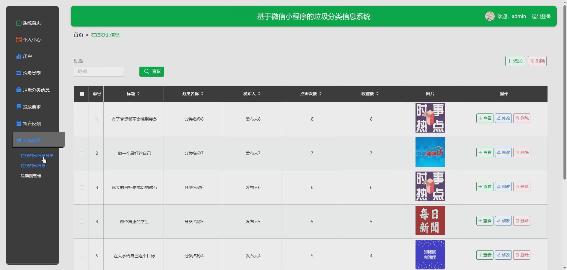Click the bar chart icon beside 用户

[x=19, y=56]
